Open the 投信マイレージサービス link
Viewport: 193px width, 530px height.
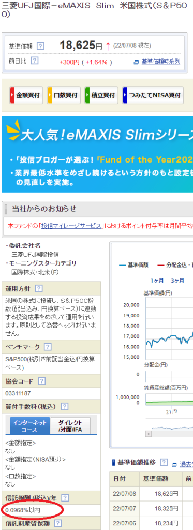[x=71, y=226]
